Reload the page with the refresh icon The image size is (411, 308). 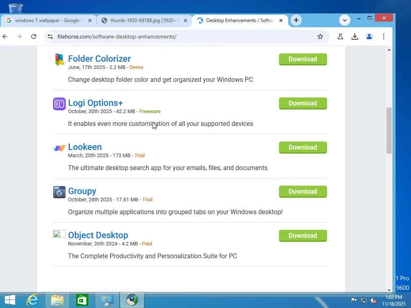point(34,36)
